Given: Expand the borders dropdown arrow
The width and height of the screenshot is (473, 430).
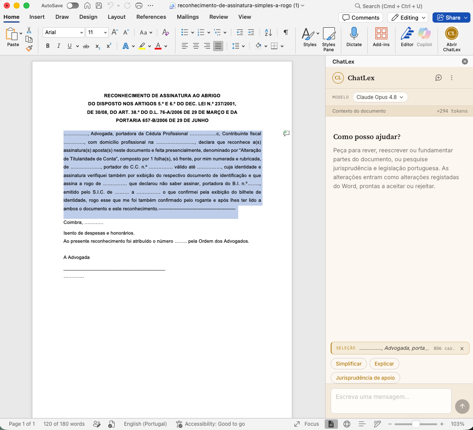Looking at the screenshot, I should (282, 46).
